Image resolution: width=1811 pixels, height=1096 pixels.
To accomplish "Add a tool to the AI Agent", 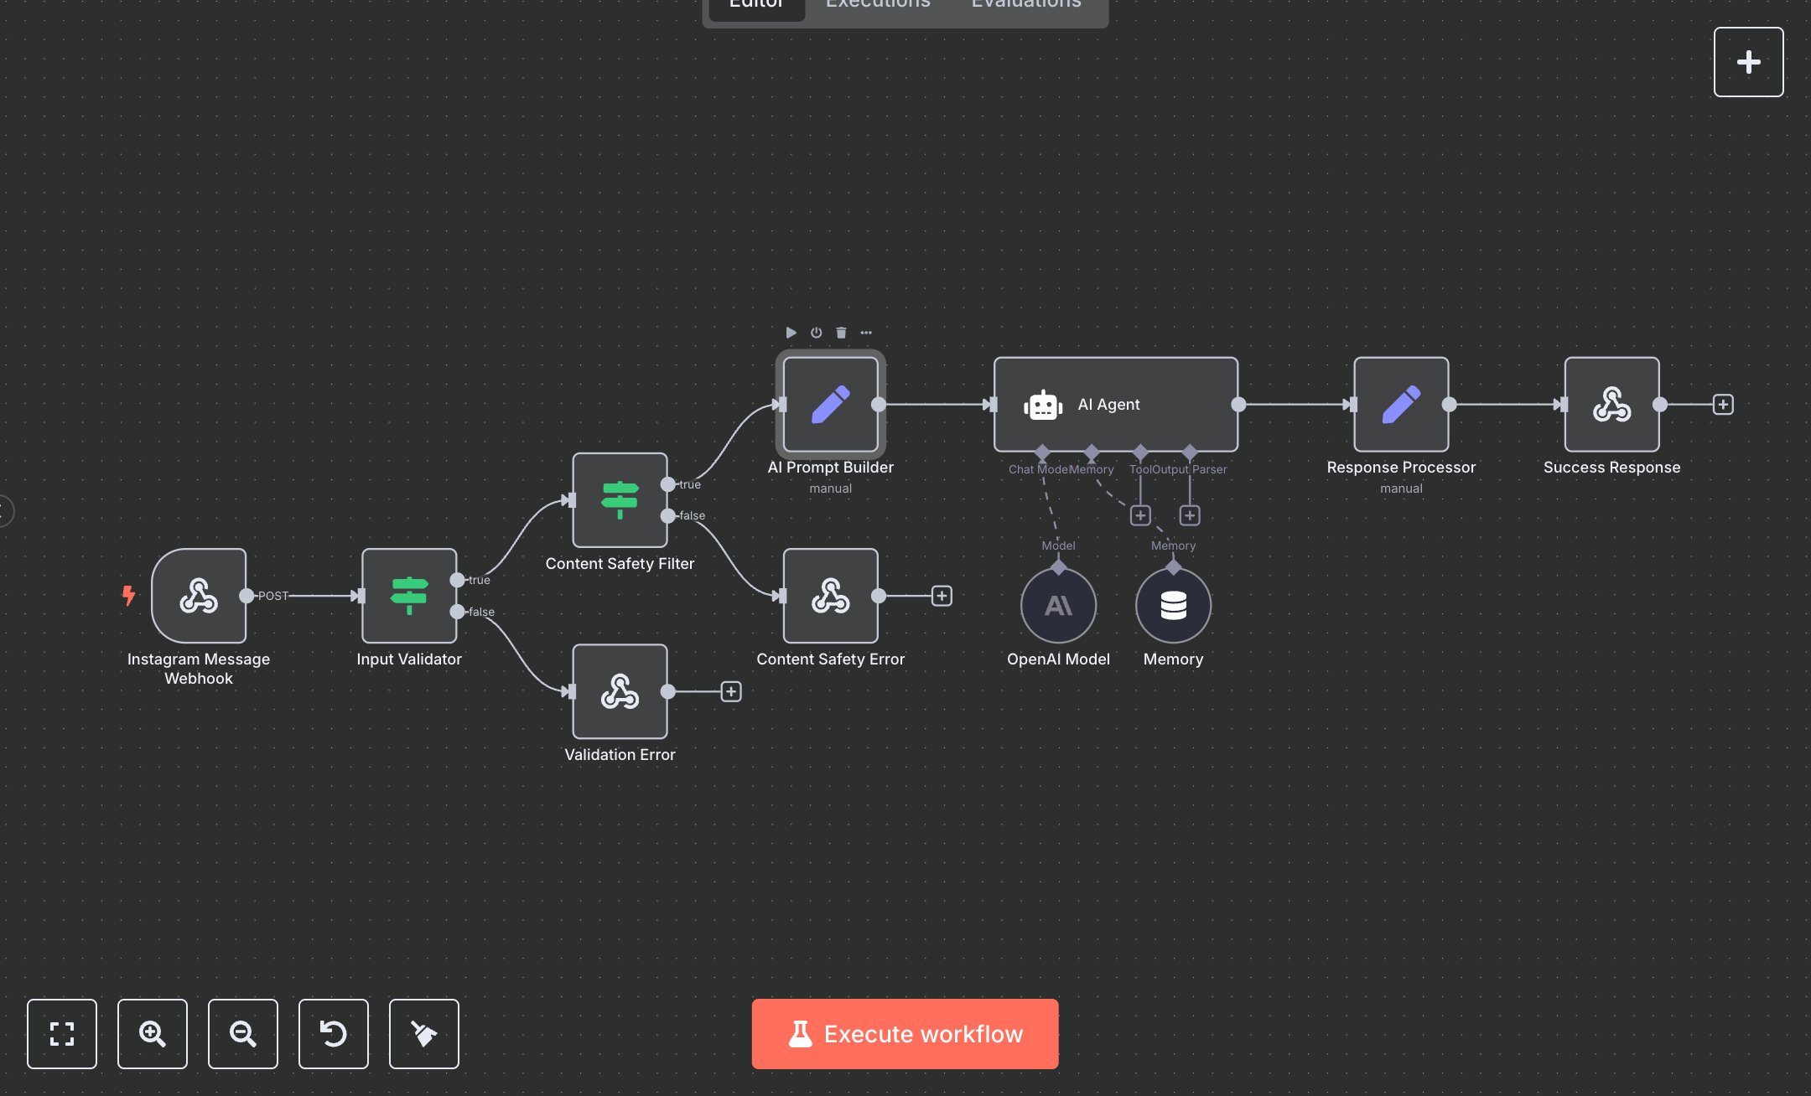I will (1140, 514).
